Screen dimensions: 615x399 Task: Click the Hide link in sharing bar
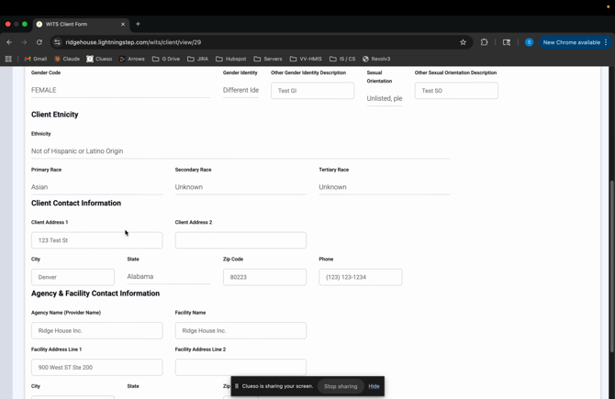[x=374, y=386]
